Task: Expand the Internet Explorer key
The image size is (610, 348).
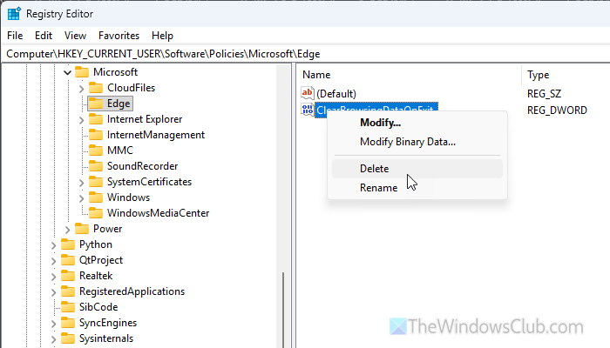Action: (81, 120)
